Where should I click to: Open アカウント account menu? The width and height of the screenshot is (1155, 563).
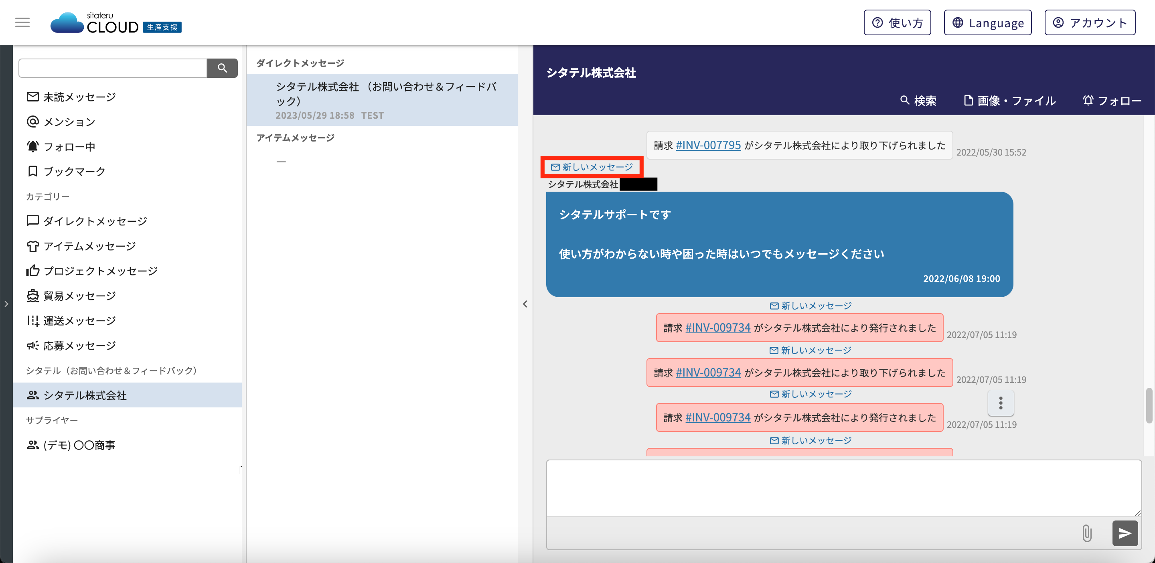tap(1090, 22)
